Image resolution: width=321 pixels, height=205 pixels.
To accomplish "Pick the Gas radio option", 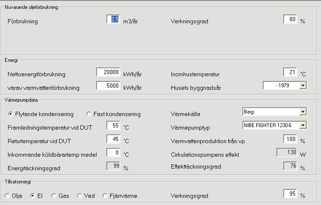I will (x=54, y=196).
